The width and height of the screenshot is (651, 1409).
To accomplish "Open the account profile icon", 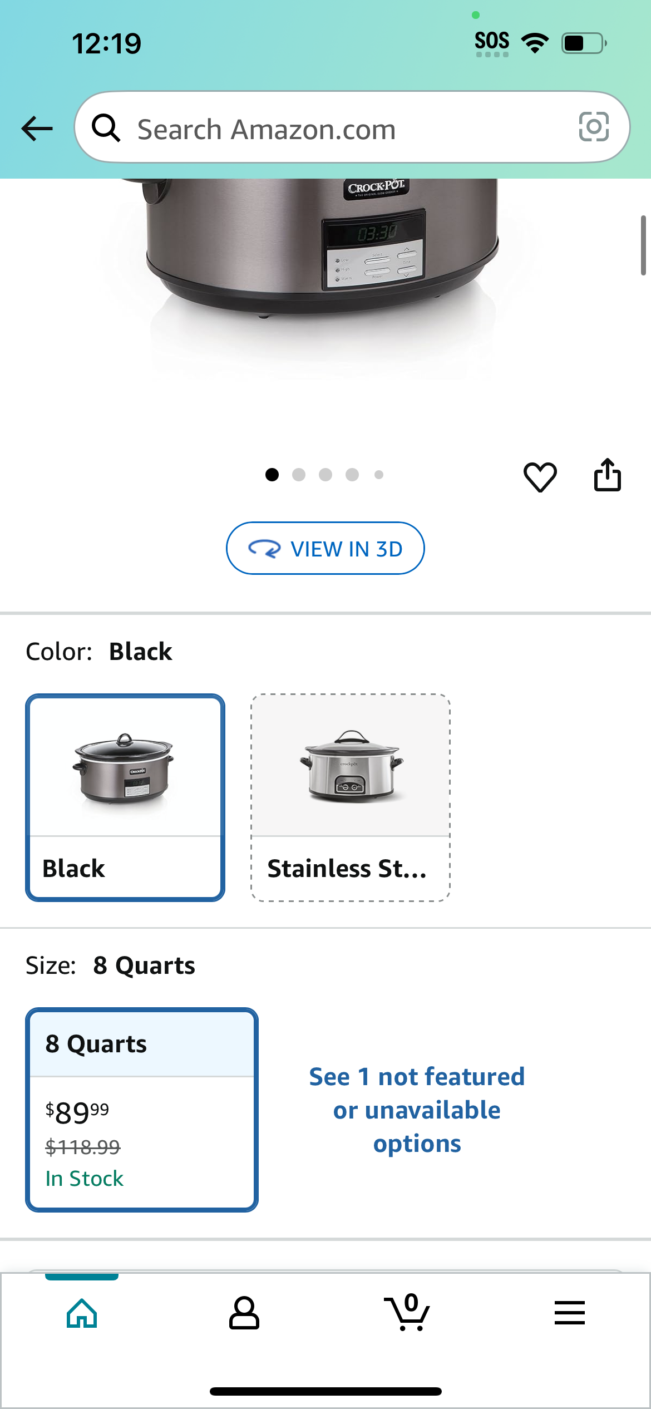I will click(x=244, y=1313).
